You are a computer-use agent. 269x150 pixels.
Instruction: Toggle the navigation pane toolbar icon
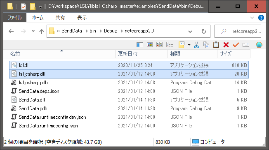[140, 45]
